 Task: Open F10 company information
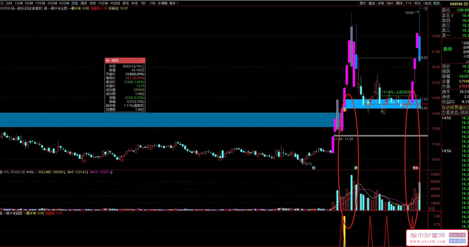408,3
